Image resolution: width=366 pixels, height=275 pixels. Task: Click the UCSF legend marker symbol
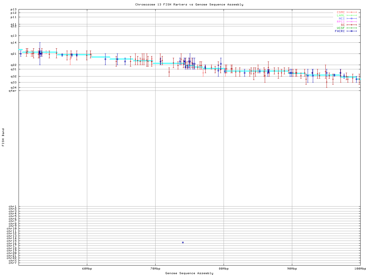click(352, 28)
